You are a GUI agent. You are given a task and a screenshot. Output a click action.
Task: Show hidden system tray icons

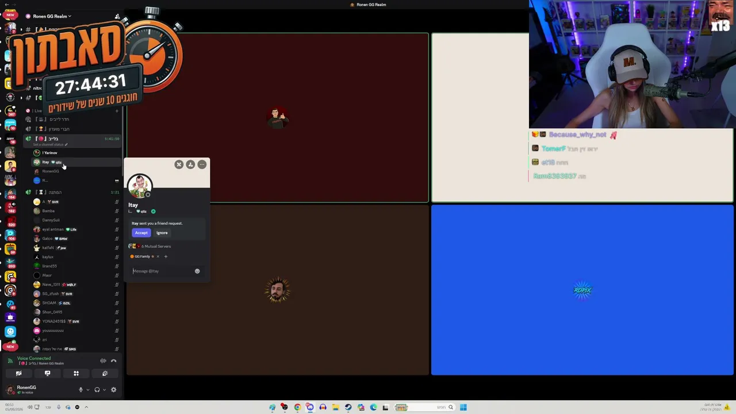coord(86,407)
